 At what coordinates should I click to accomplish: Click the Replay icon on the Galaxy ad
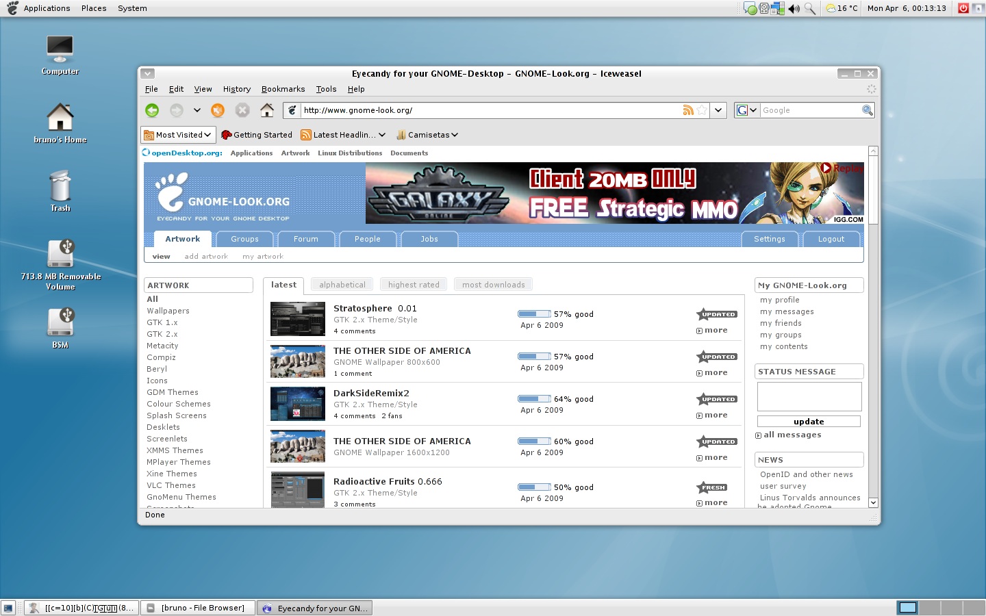point(826,168)
